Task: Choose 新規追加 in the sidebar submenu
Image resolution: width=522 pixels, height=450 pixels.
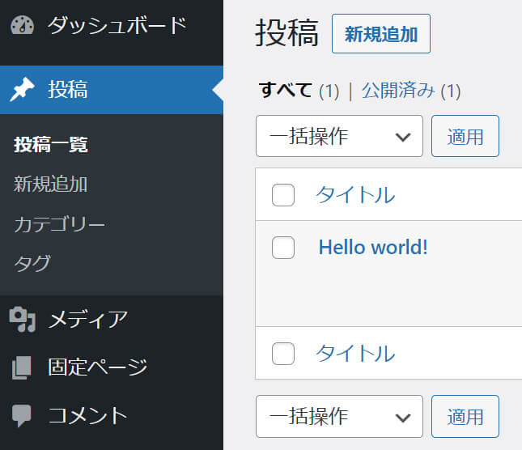Action: 51,184
